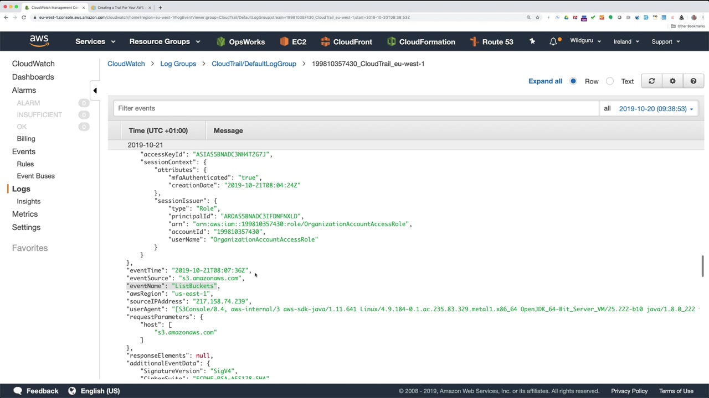709x398 pixels.
Task: Open Metrics in the sidebar
Action: point(25,214)
